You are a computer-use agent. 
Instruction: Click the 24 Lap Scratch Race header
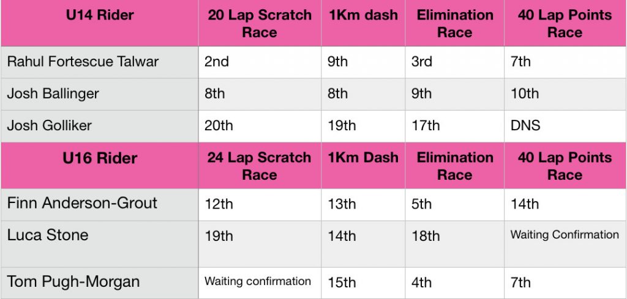click(260, 166)
